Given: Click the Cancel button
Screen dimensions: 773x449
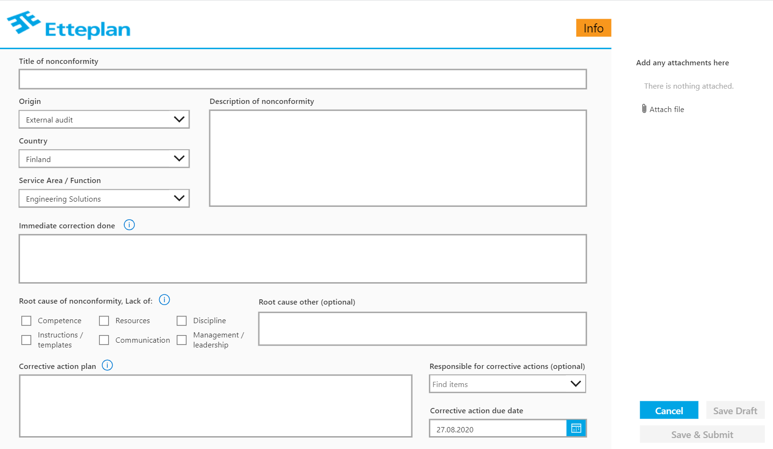Looking at the screenshot, I should pyautogui.click(x=669, y=410).
